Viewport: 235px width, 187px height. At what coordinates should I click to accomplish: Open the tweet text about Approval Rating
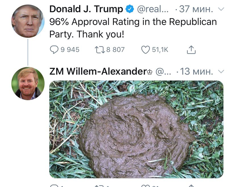(133, 28)
